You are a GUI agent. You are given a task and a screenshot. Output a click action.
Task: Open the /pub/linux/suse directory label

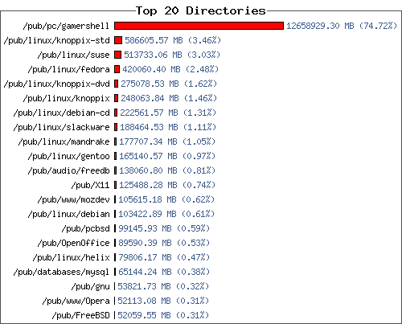(x=73, y=55)
